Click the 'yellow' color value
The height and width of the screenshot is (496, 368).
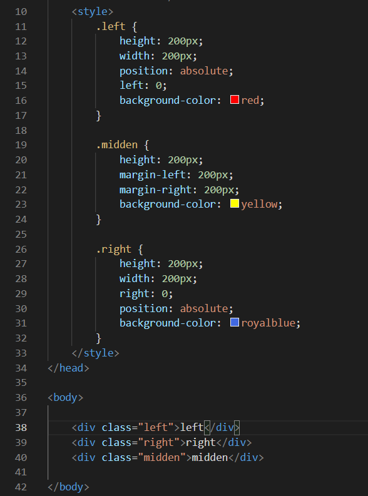[x=259, y=205]
